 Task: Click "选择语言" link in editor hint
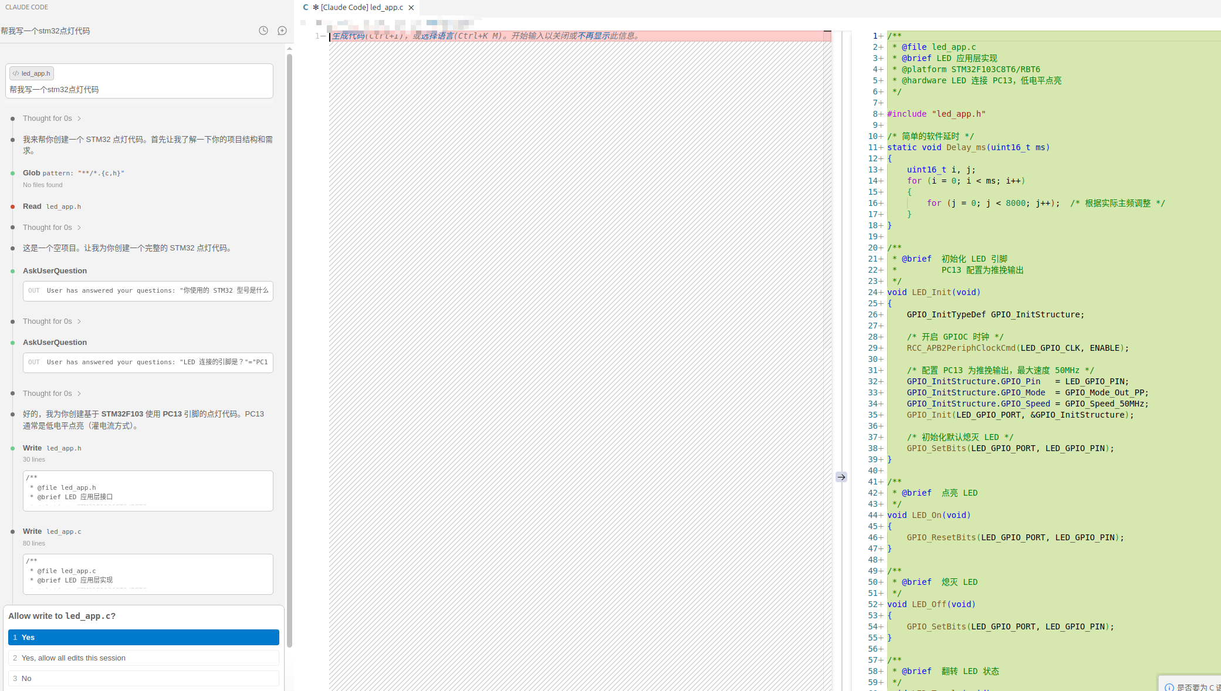(437, 36)
